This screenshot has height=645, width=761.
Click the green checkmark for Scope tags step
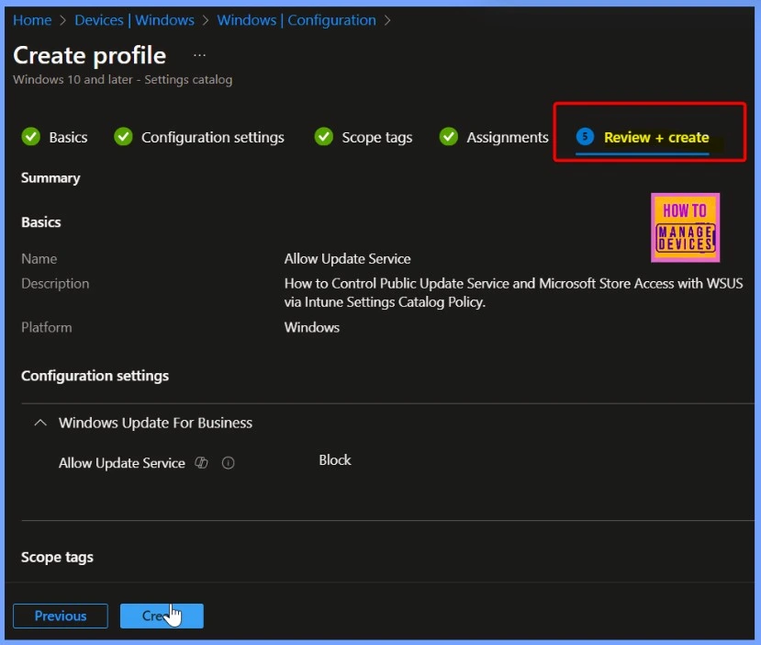[x=324, y=137]
